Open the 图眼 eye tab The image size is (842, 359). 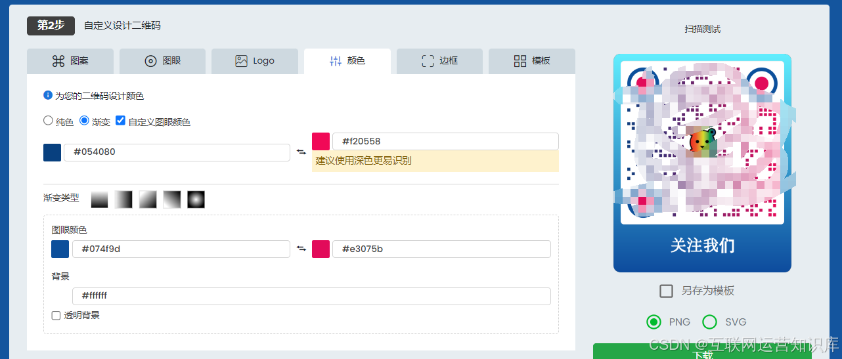coord(162,61)
